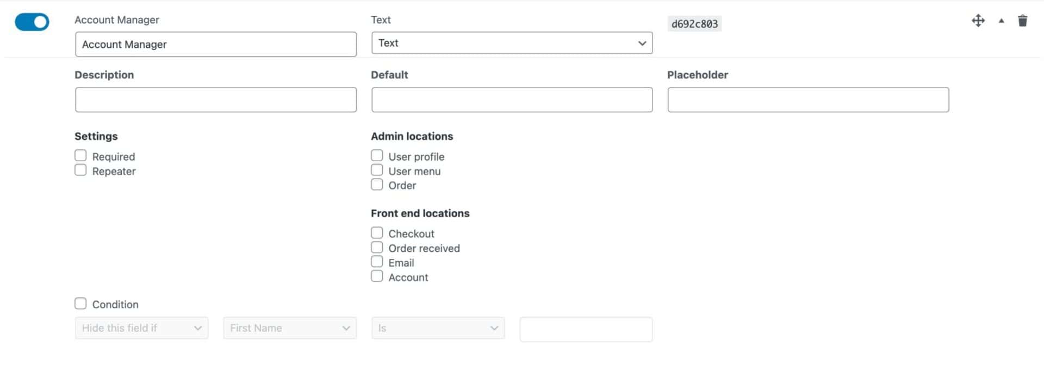1044x373 pixels.
Task: Click the d692c803 field ID code
Action: 694,24
